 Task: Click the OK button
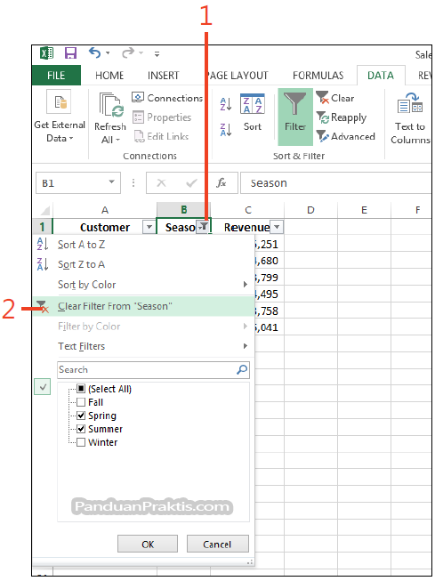pos(148,544)
